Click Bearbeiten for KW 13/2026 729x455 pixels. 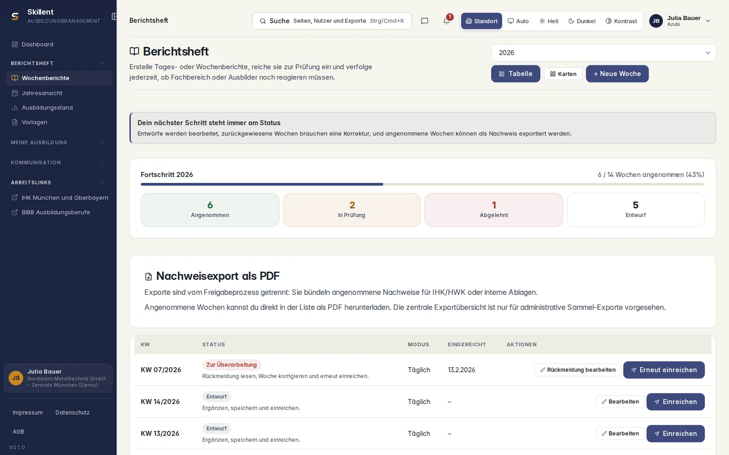[620, 434]
